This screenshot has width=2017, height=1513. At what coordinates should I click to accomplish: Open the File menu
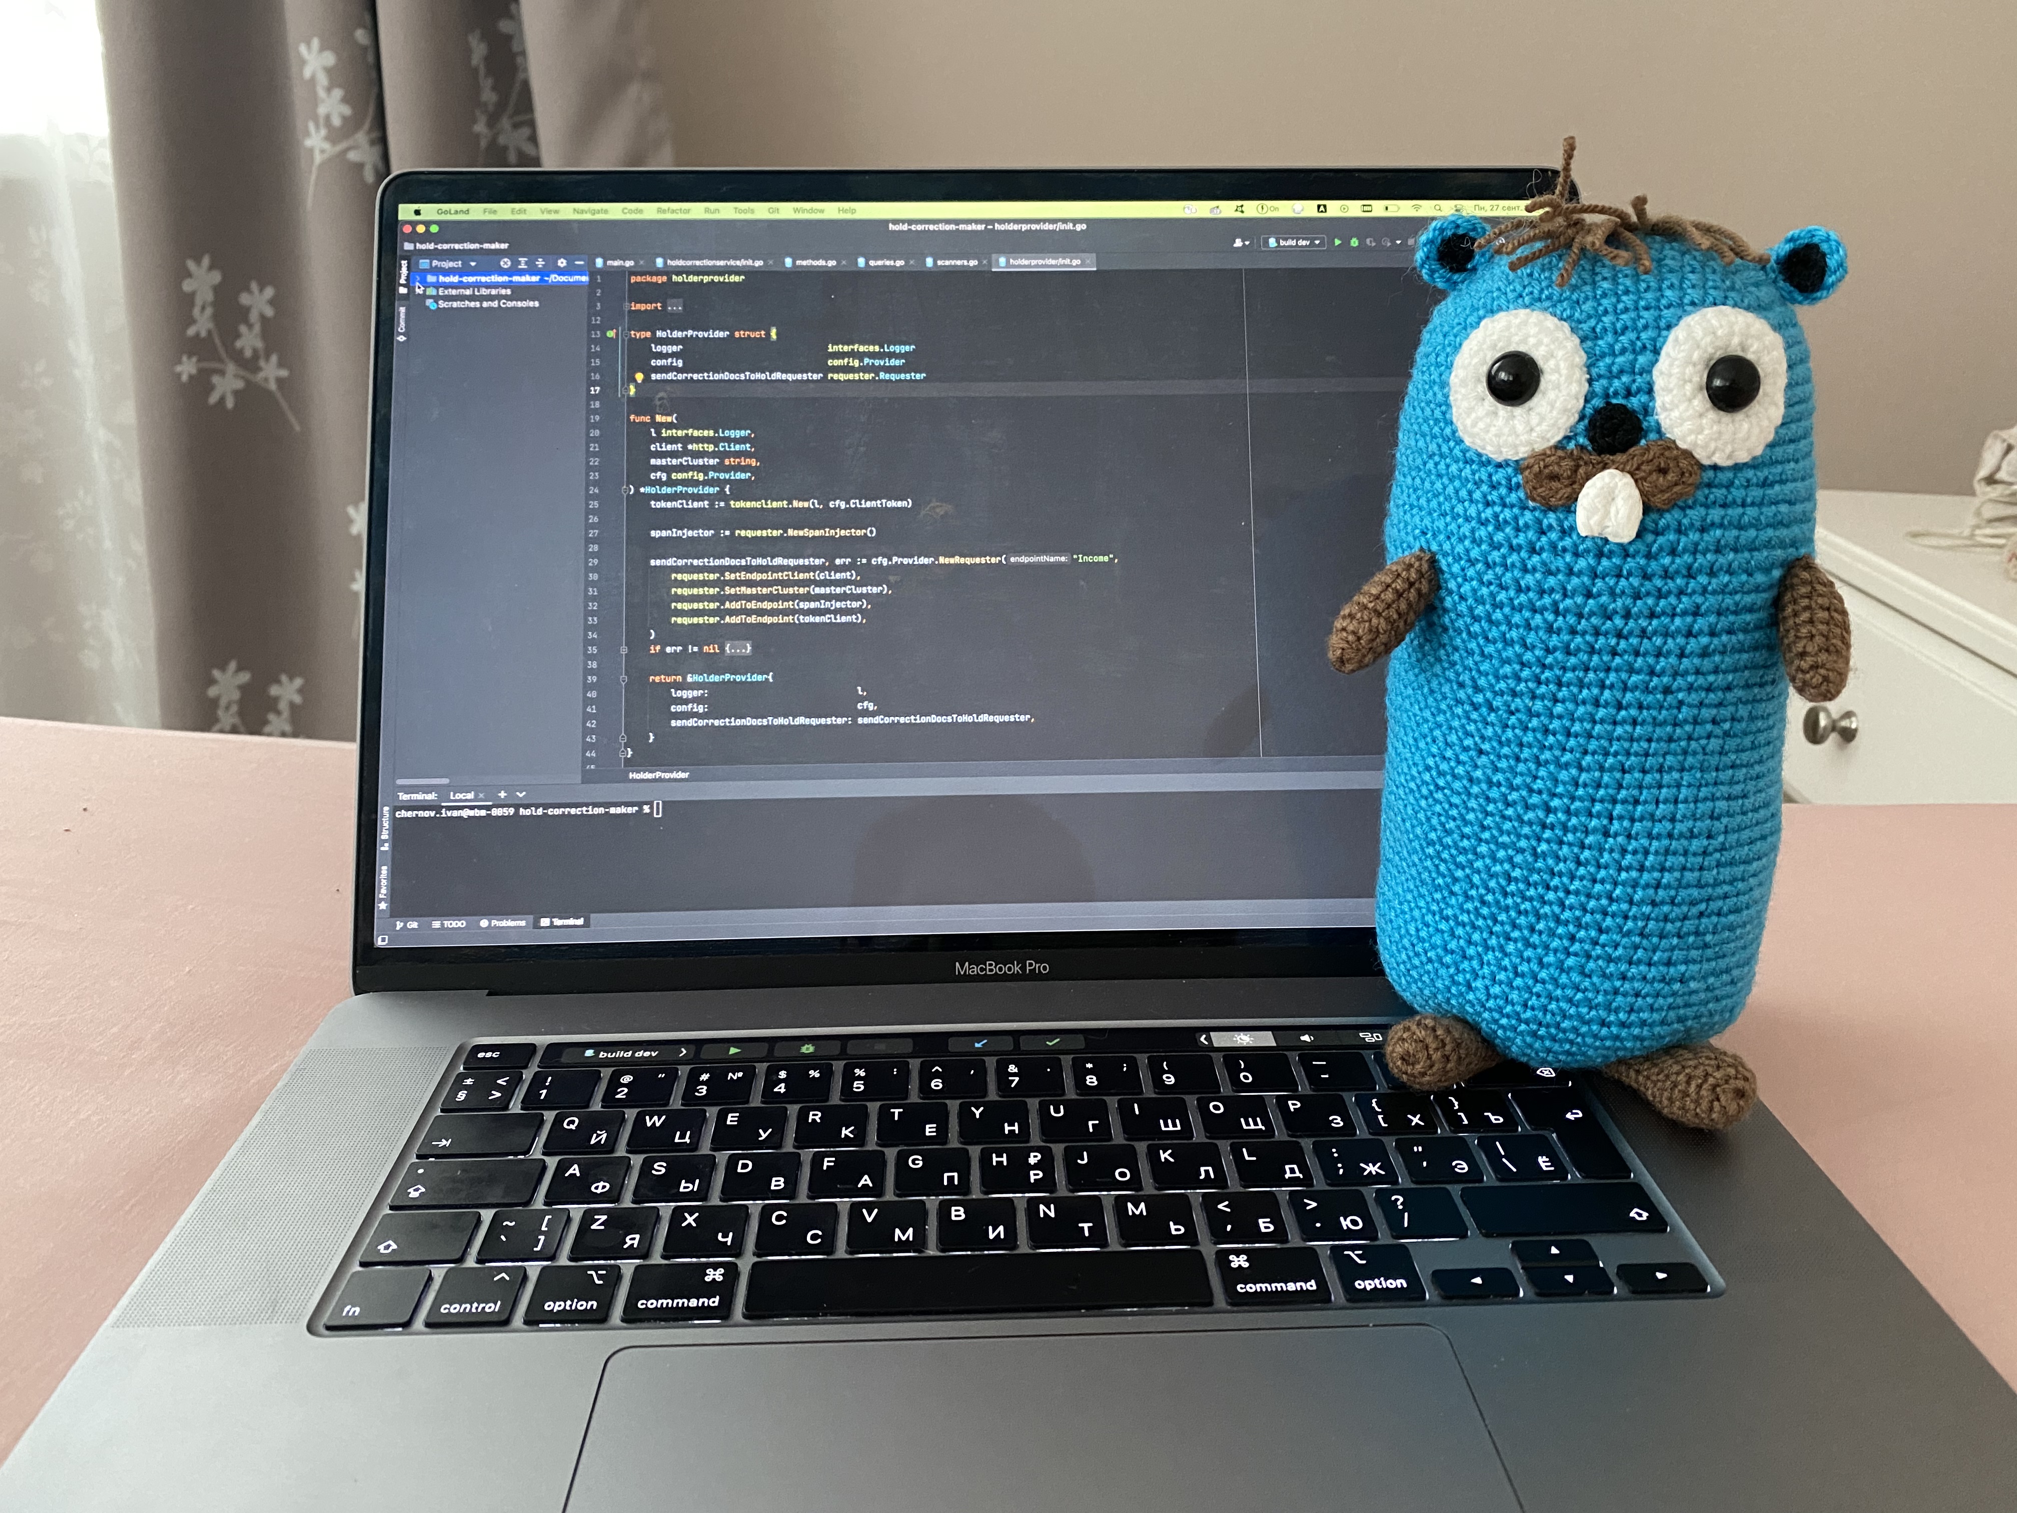click(490, 211)
